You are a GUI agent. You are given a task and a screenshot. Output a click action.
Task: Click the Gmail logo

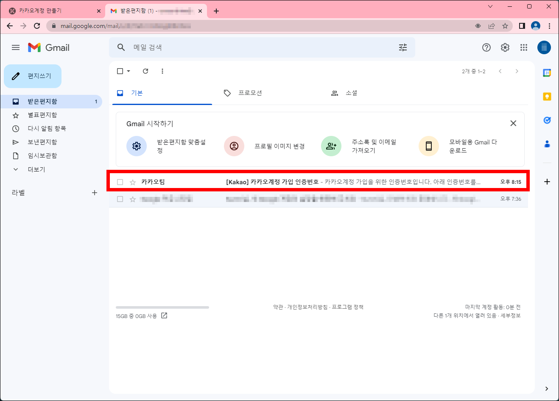tap(49, 47)
